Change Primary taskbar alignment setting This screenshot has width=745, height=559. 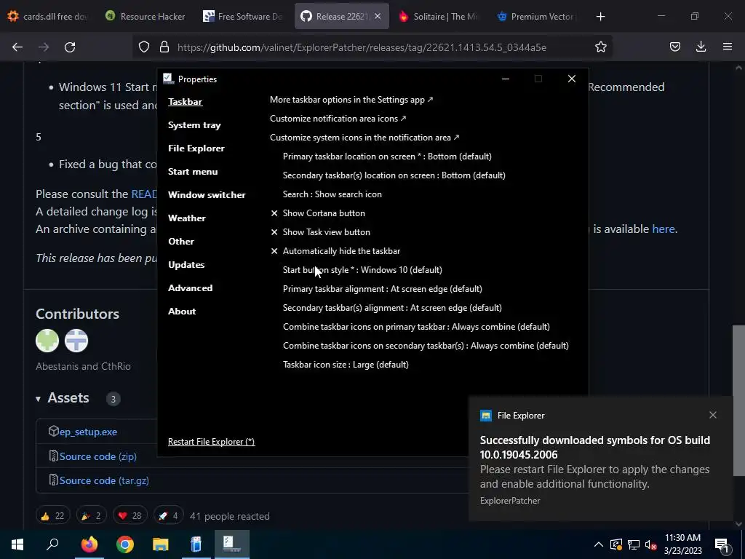click(x=383, y=289)
